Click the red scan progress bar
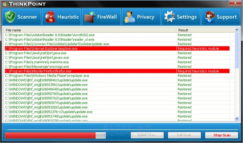The width and height of the screenshot is (243, 143). [55, 135]
